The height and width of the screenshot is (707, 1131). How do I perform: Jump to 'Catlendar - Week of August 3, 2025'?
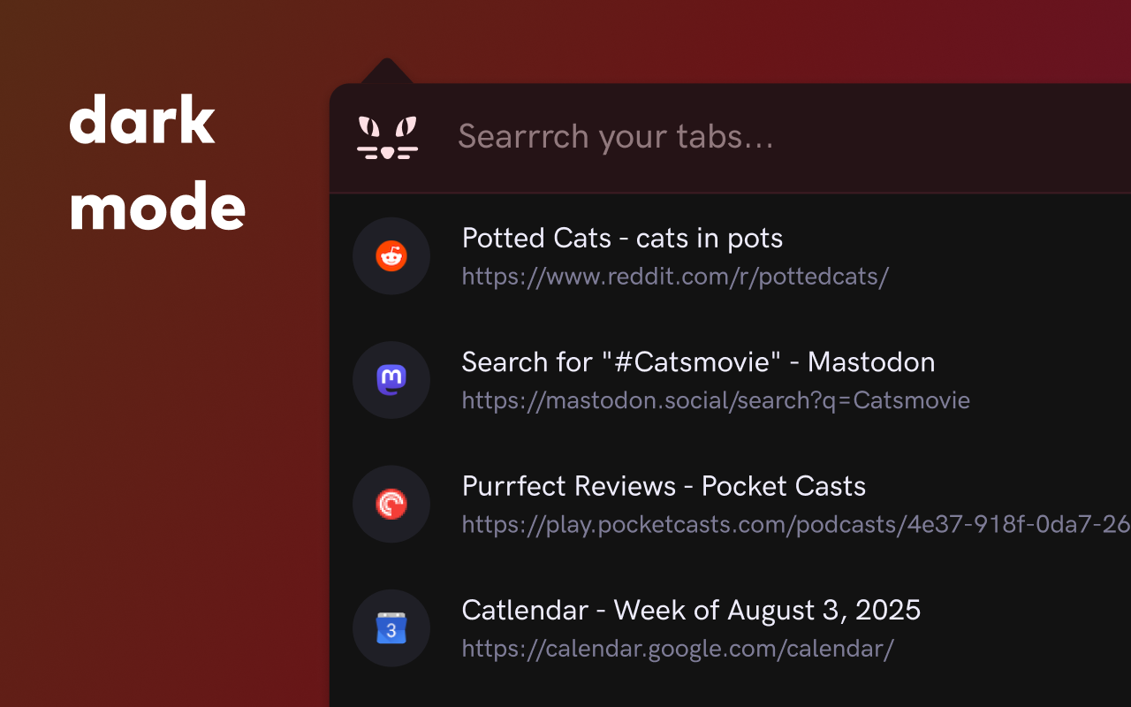[691, 610]
